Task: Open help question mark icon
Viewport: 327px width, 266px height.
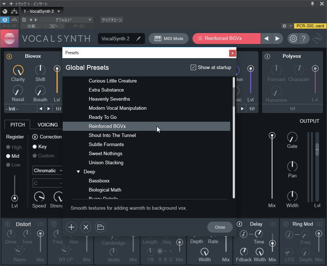Action: [x=304, y=39]
